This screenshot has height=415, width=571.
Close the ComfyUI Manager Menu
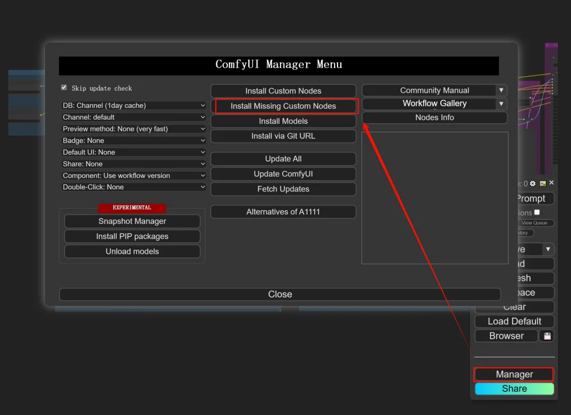pos(280,294)
